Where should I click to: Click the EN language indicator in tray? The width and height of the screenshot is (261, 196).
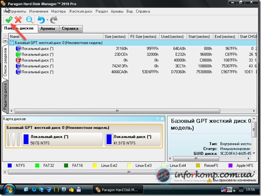229,190
